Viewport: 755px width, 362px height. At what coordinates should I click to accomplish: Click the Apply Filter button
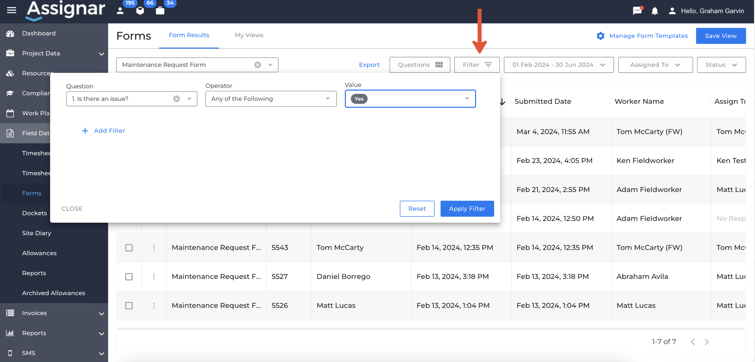pos(467,208)
